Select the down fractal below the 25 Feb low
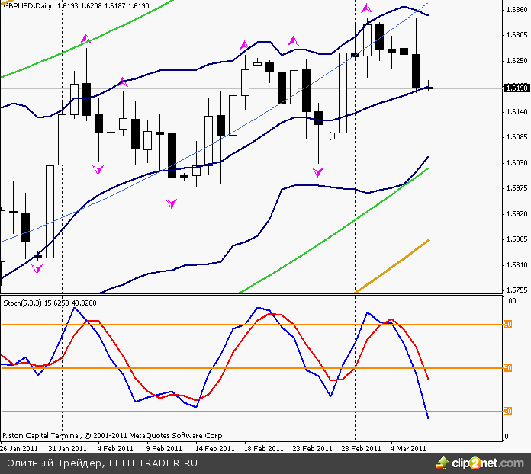This screenshot has width=531, height=474. point(317,172)
